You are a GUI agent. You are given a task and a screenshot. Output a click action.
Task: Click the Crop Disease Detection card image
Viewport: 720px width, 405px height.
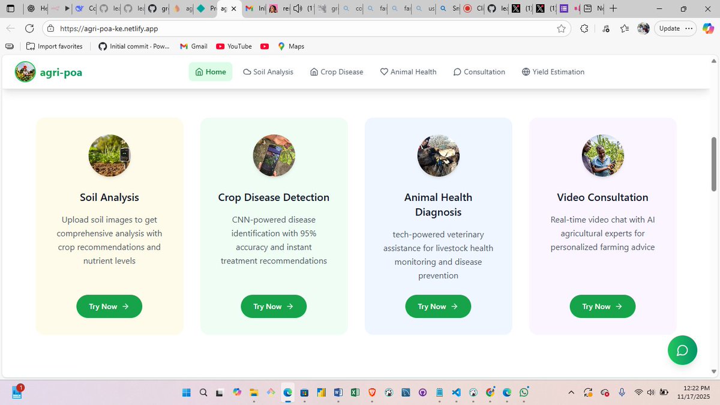274,155
